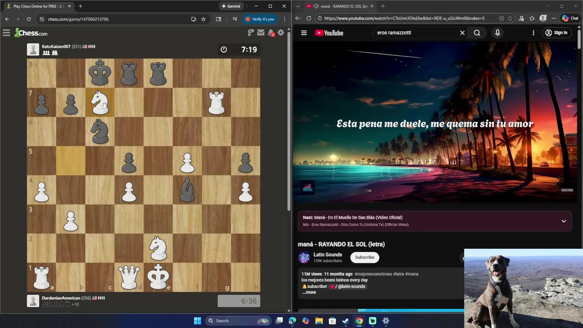Open a new tab in Chrome

(x=80, y=6)
